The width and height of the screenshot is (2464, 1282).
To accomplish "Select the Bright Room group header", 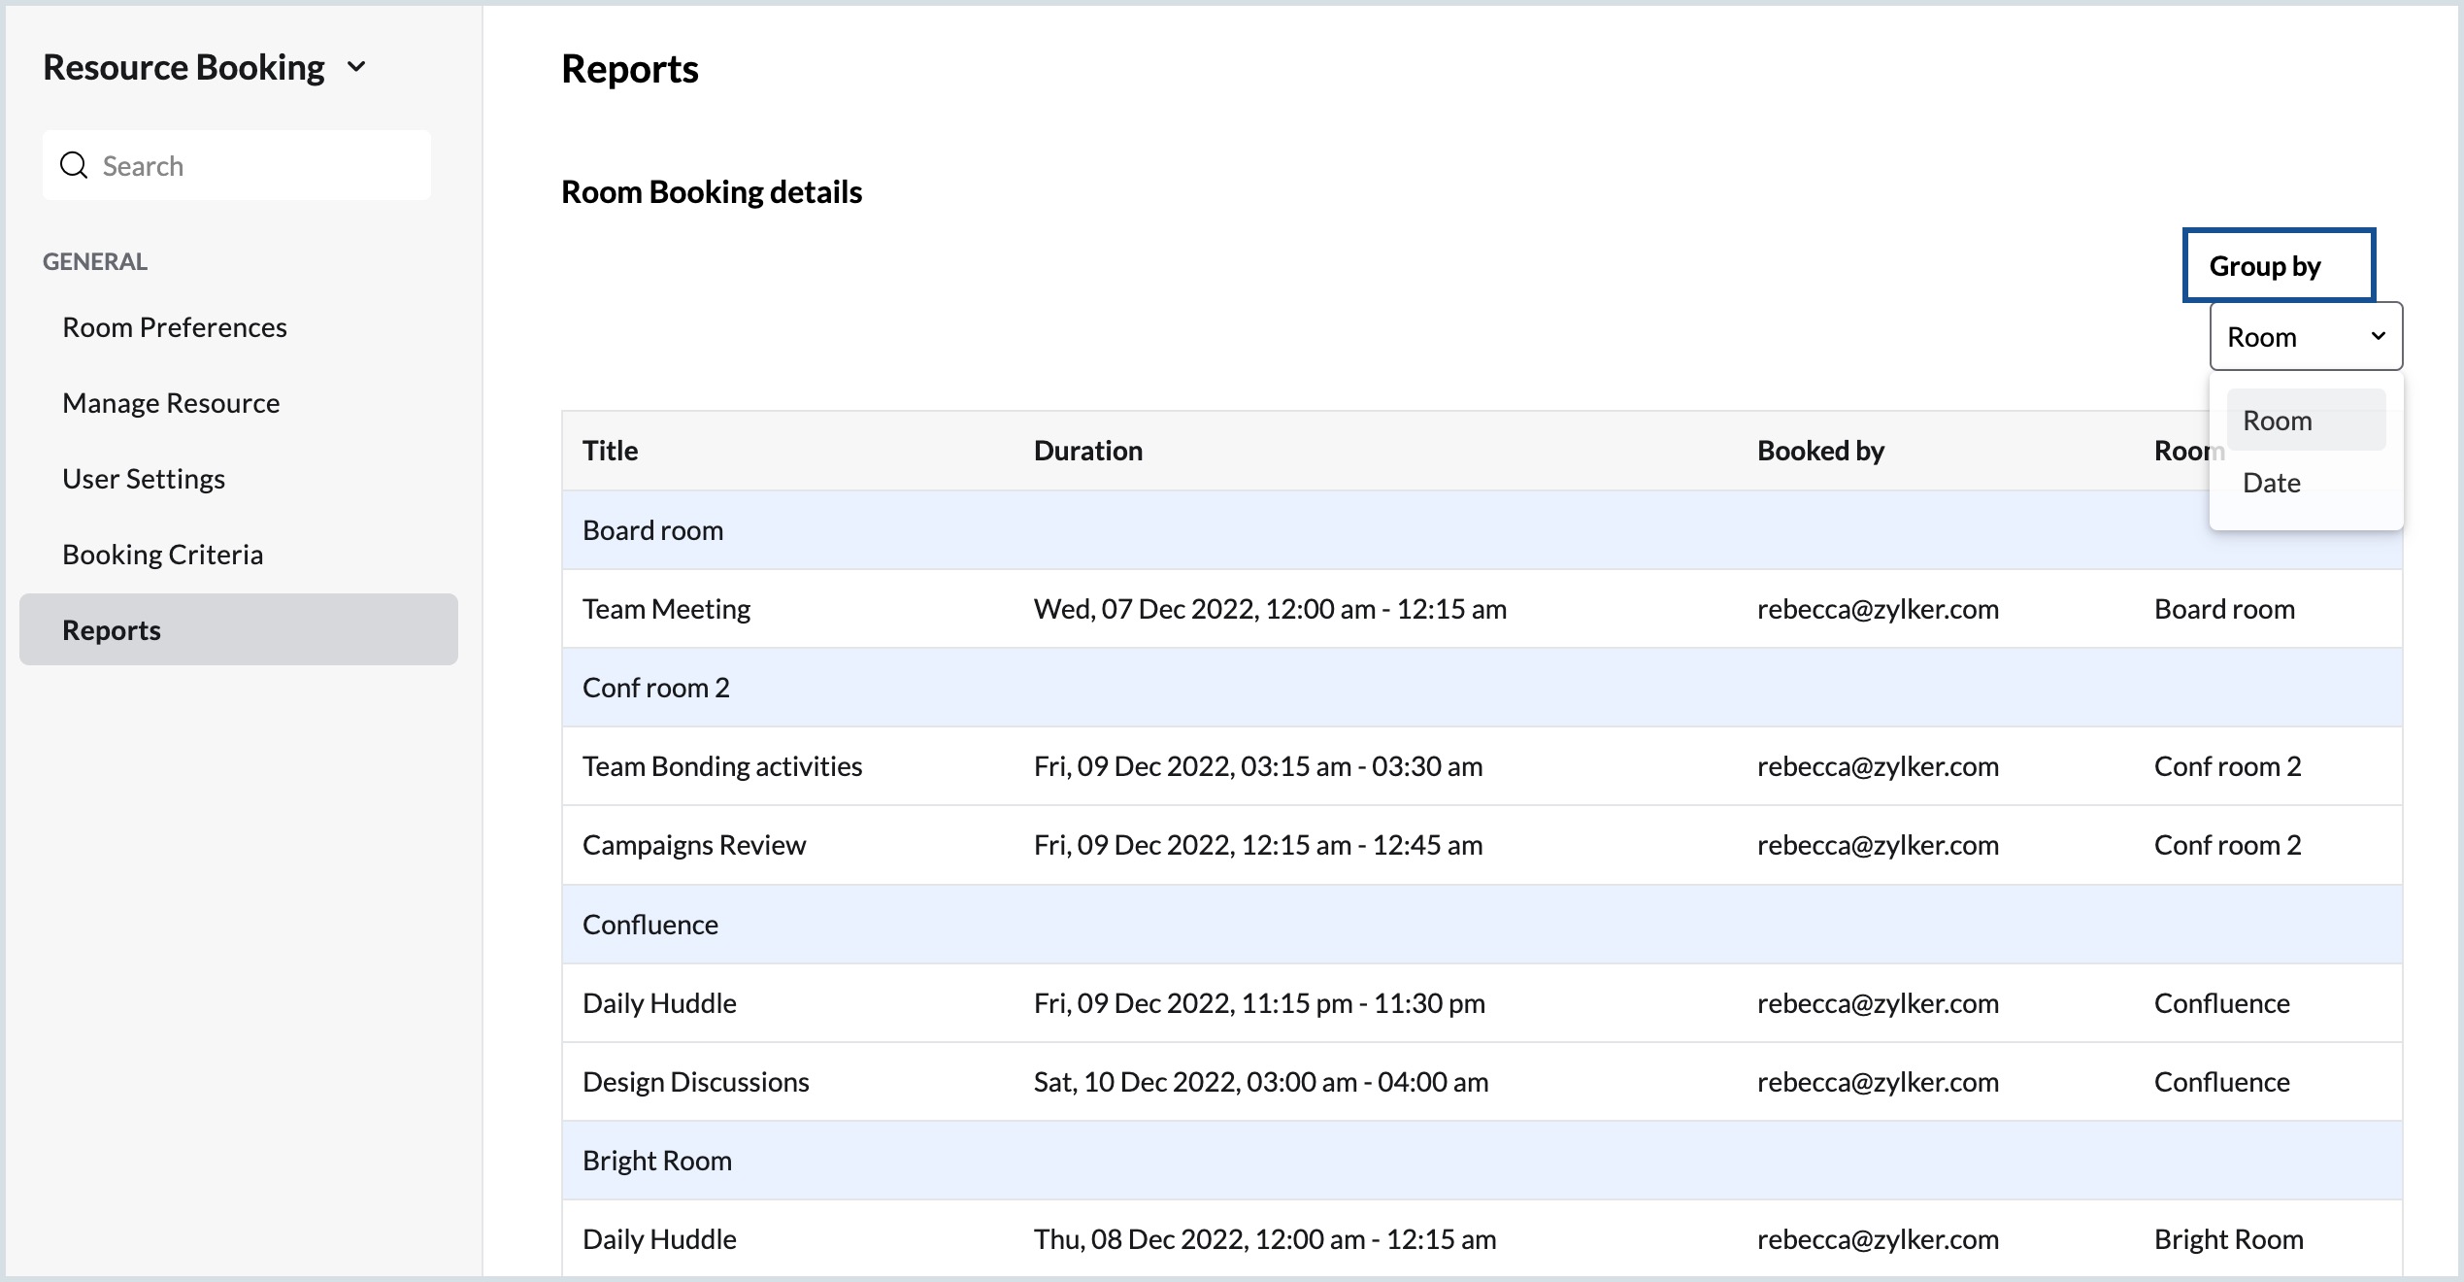I will (x=656, y=1161).
